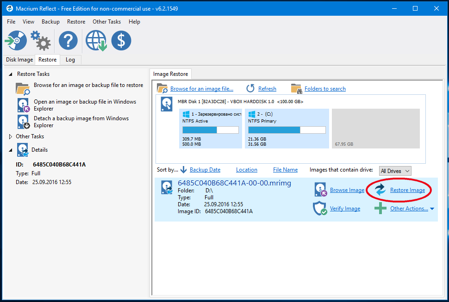The width and height of the screenshot is (449, 302).
Task: Open the View menu
Action: [x=28, y=22]
